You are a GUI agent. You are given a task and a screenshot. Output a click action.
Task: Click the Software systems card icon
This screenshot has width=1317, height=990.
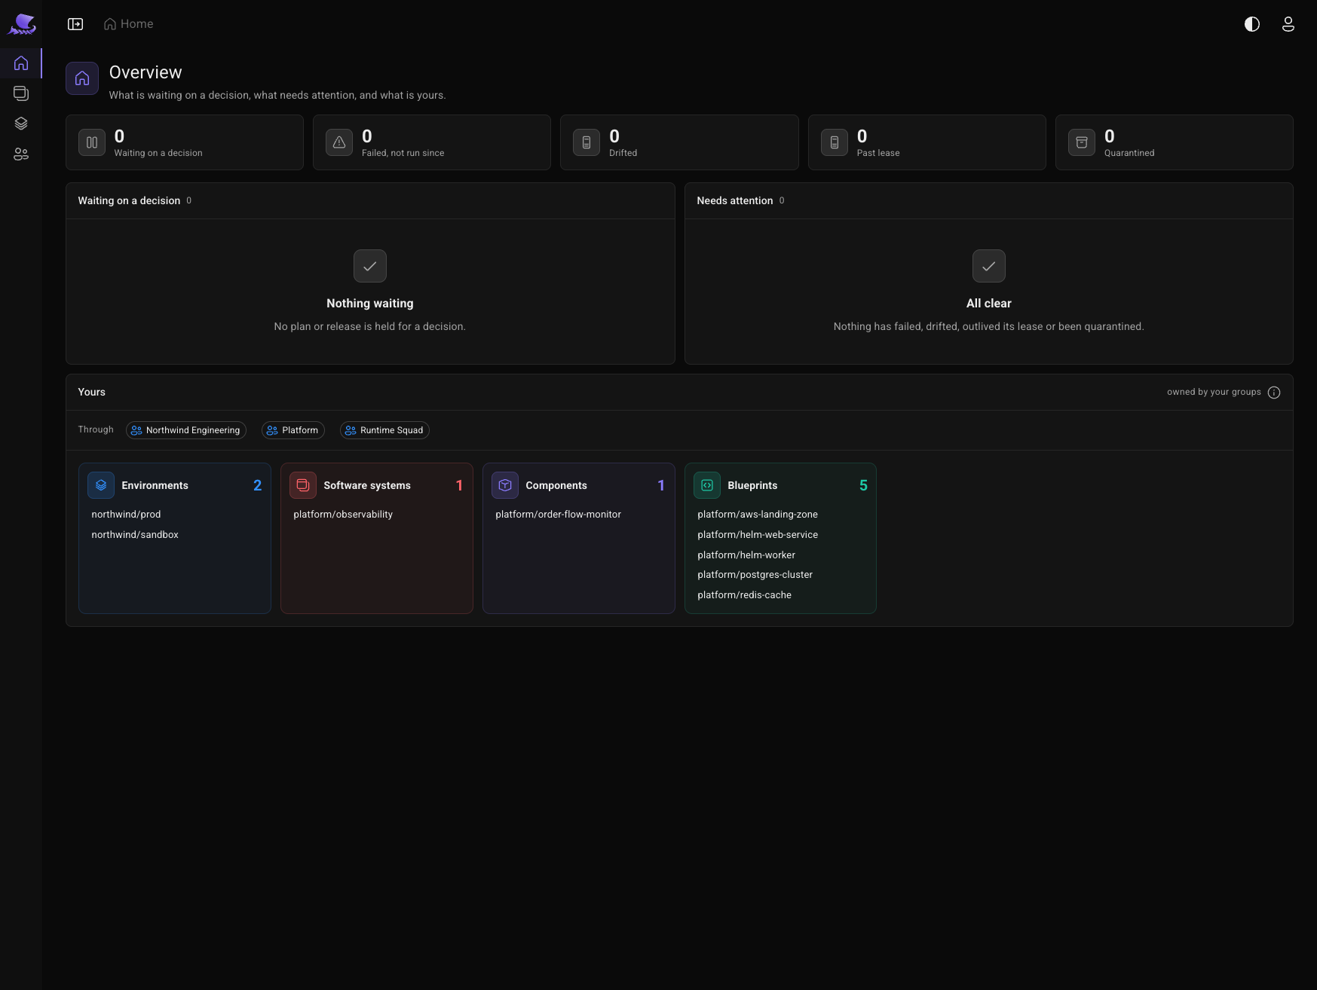(x=303, y=485)
